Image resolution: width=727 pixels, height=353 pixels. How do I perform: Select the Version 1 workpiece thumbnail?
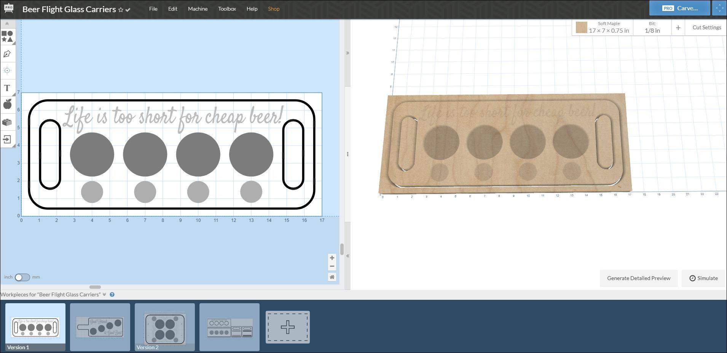click(35, 327)
